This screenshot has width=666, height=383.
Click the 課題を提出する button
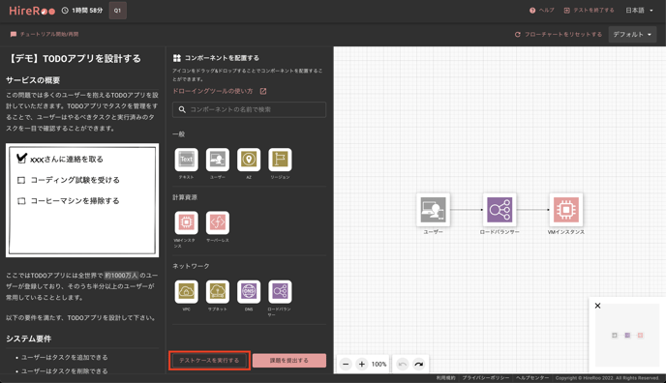[289, 361]
